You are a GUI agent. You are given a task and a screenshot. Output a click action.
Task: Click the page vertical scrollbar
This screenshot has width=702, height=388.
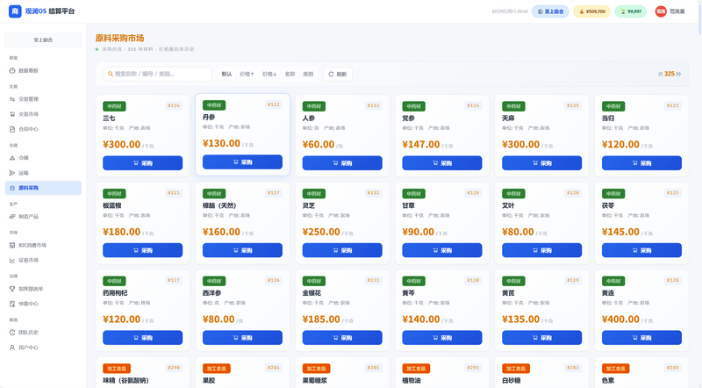coord(699,18)
